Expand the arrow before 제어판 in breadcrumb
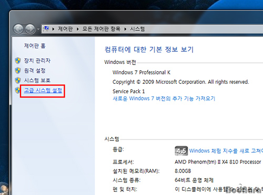The image size is (263, 195). [x=53, y=29]
